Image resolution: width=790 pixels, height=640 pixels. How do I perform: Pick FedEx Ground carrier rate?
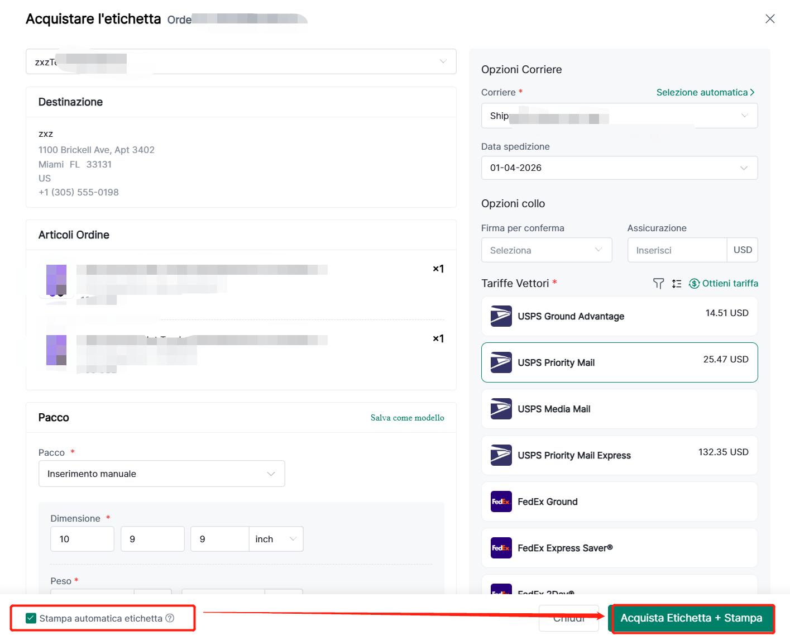[619, 502]
